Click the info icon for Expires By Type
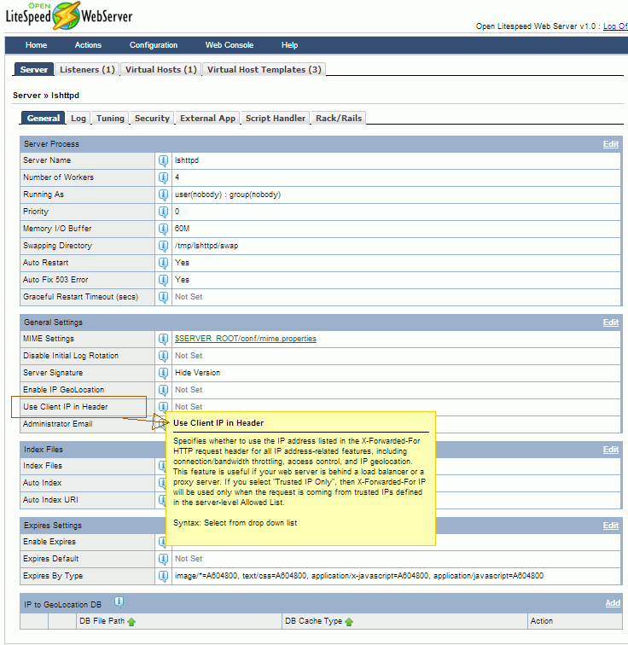 click(x=163, y=576)
